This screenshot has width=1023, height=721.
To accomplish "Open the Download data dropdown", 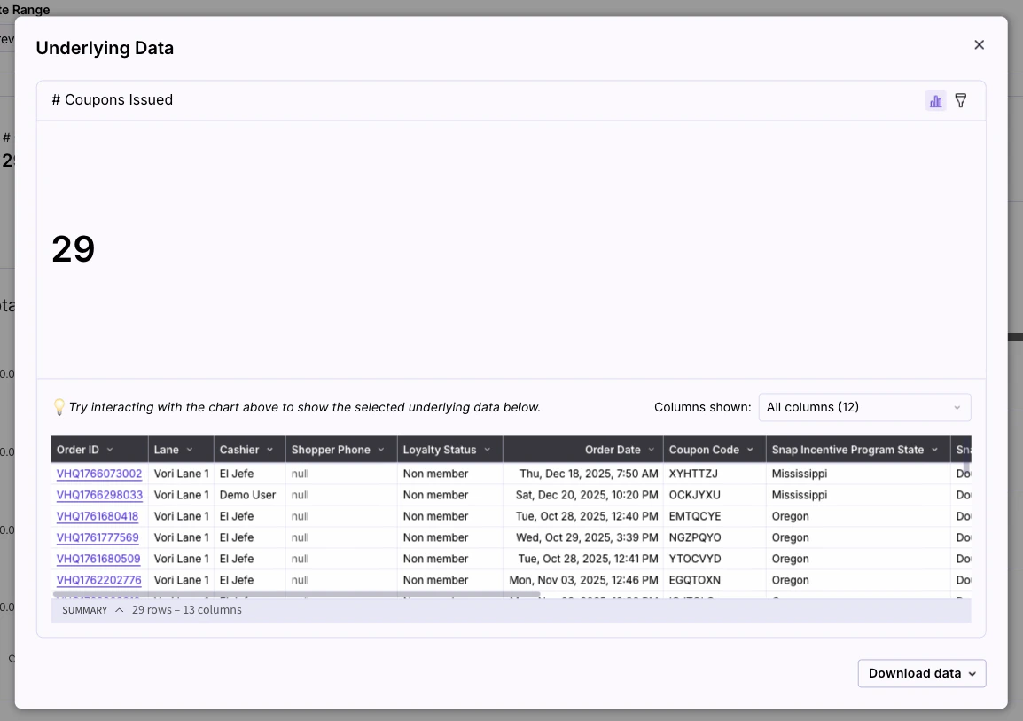I will click(x=921, y=673).
